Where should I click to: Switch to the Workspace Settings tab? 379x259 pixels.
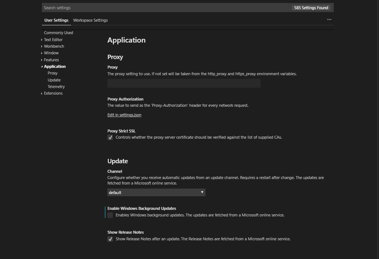click(90, 20)
